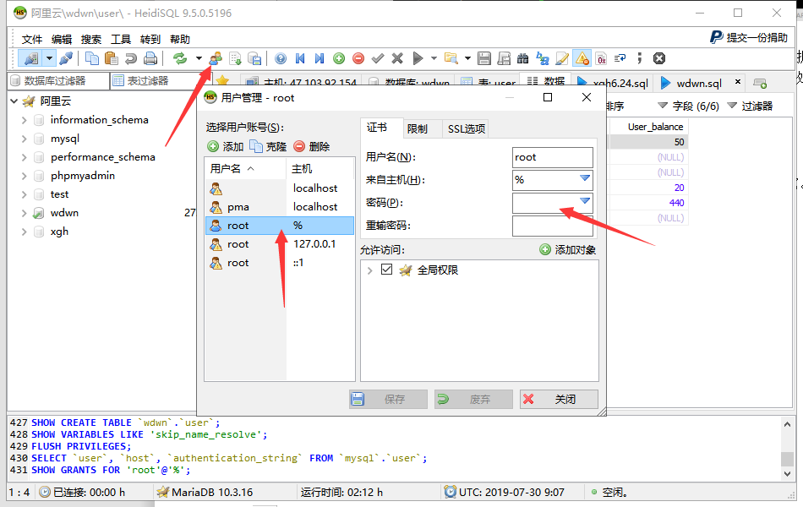The image size is (803, 507).
Task: Switch to the SSL选项 tab
Action: [467, 129]
